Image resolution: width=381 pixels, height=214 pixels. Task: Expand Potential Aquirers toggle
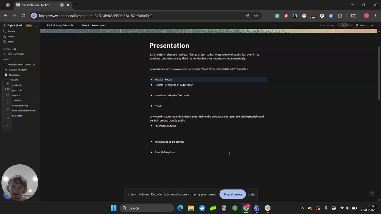click(152, 152)
